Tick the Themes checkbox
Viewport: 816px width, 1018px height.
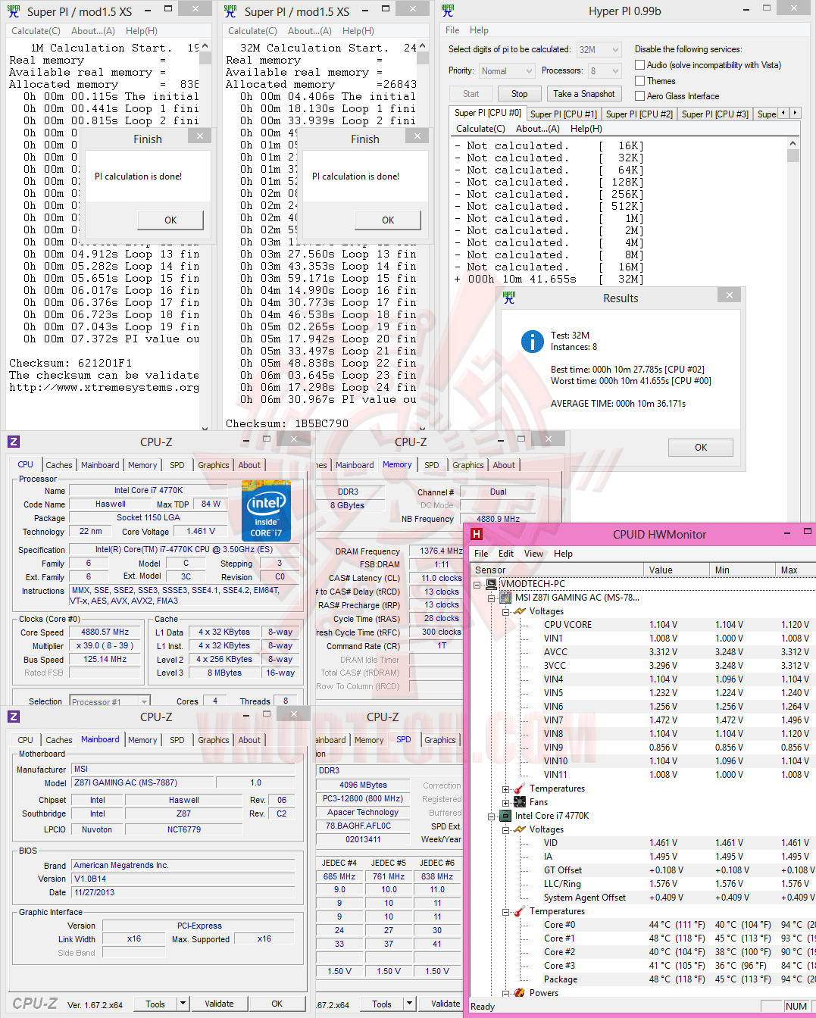pyautogui.click(x=639, y=80)
